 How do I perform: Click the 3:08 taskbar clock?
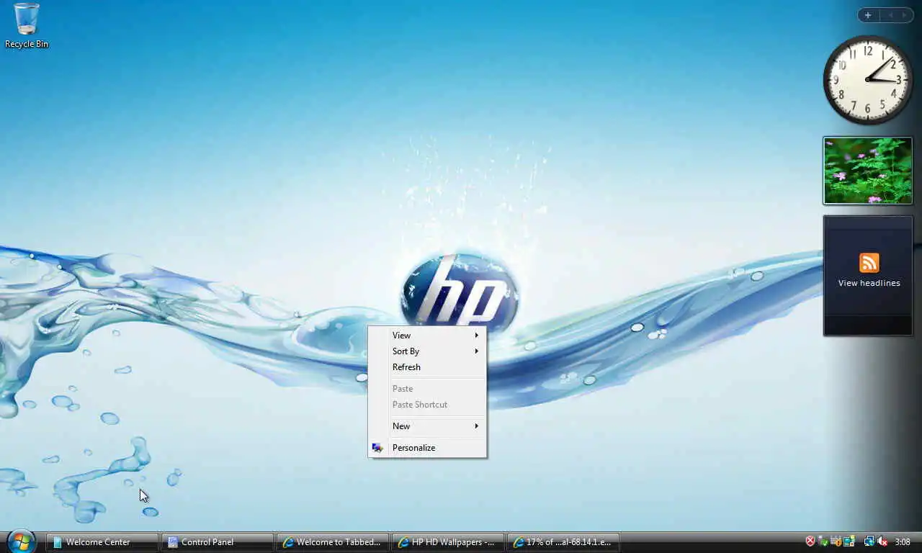pyautogui.click(x=903, y=541)
